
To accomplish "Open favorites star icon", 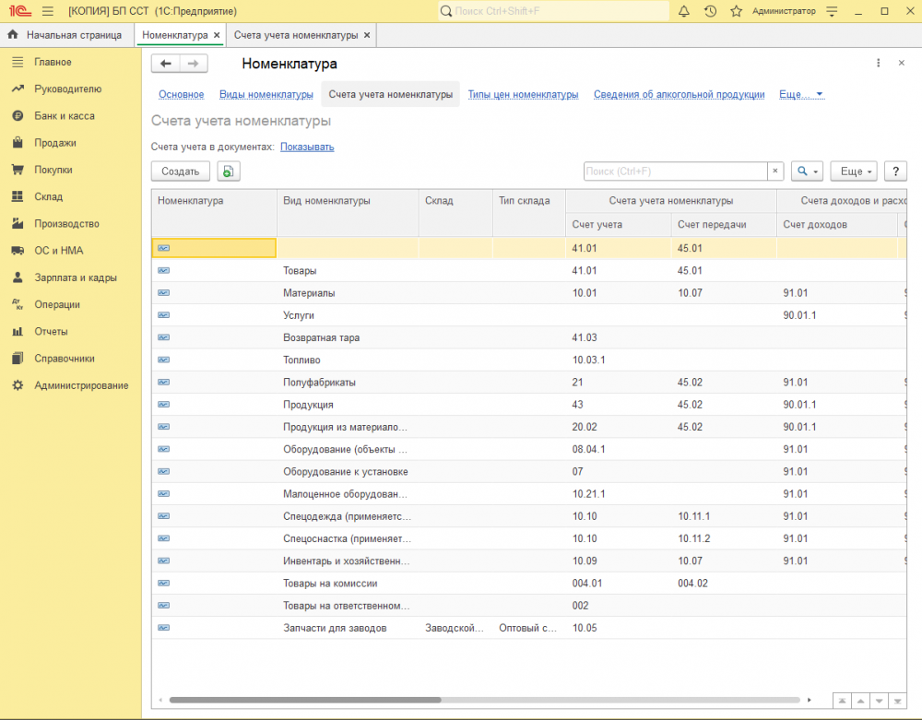I will 736,11.
